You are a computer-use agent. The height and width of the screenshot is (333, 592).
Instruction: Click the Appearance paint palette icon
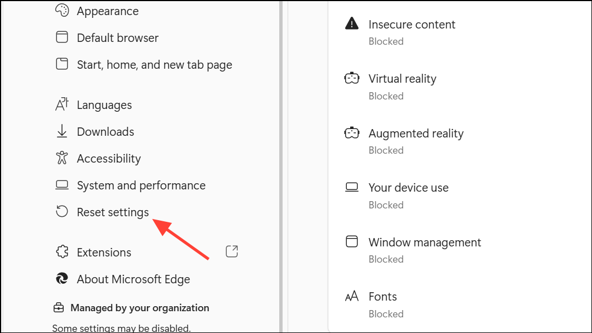[61, 10]
